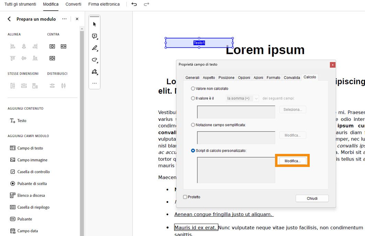Click the Modifica button next to custom script
The image size is (365, 236).
click(x=292, y=160)
